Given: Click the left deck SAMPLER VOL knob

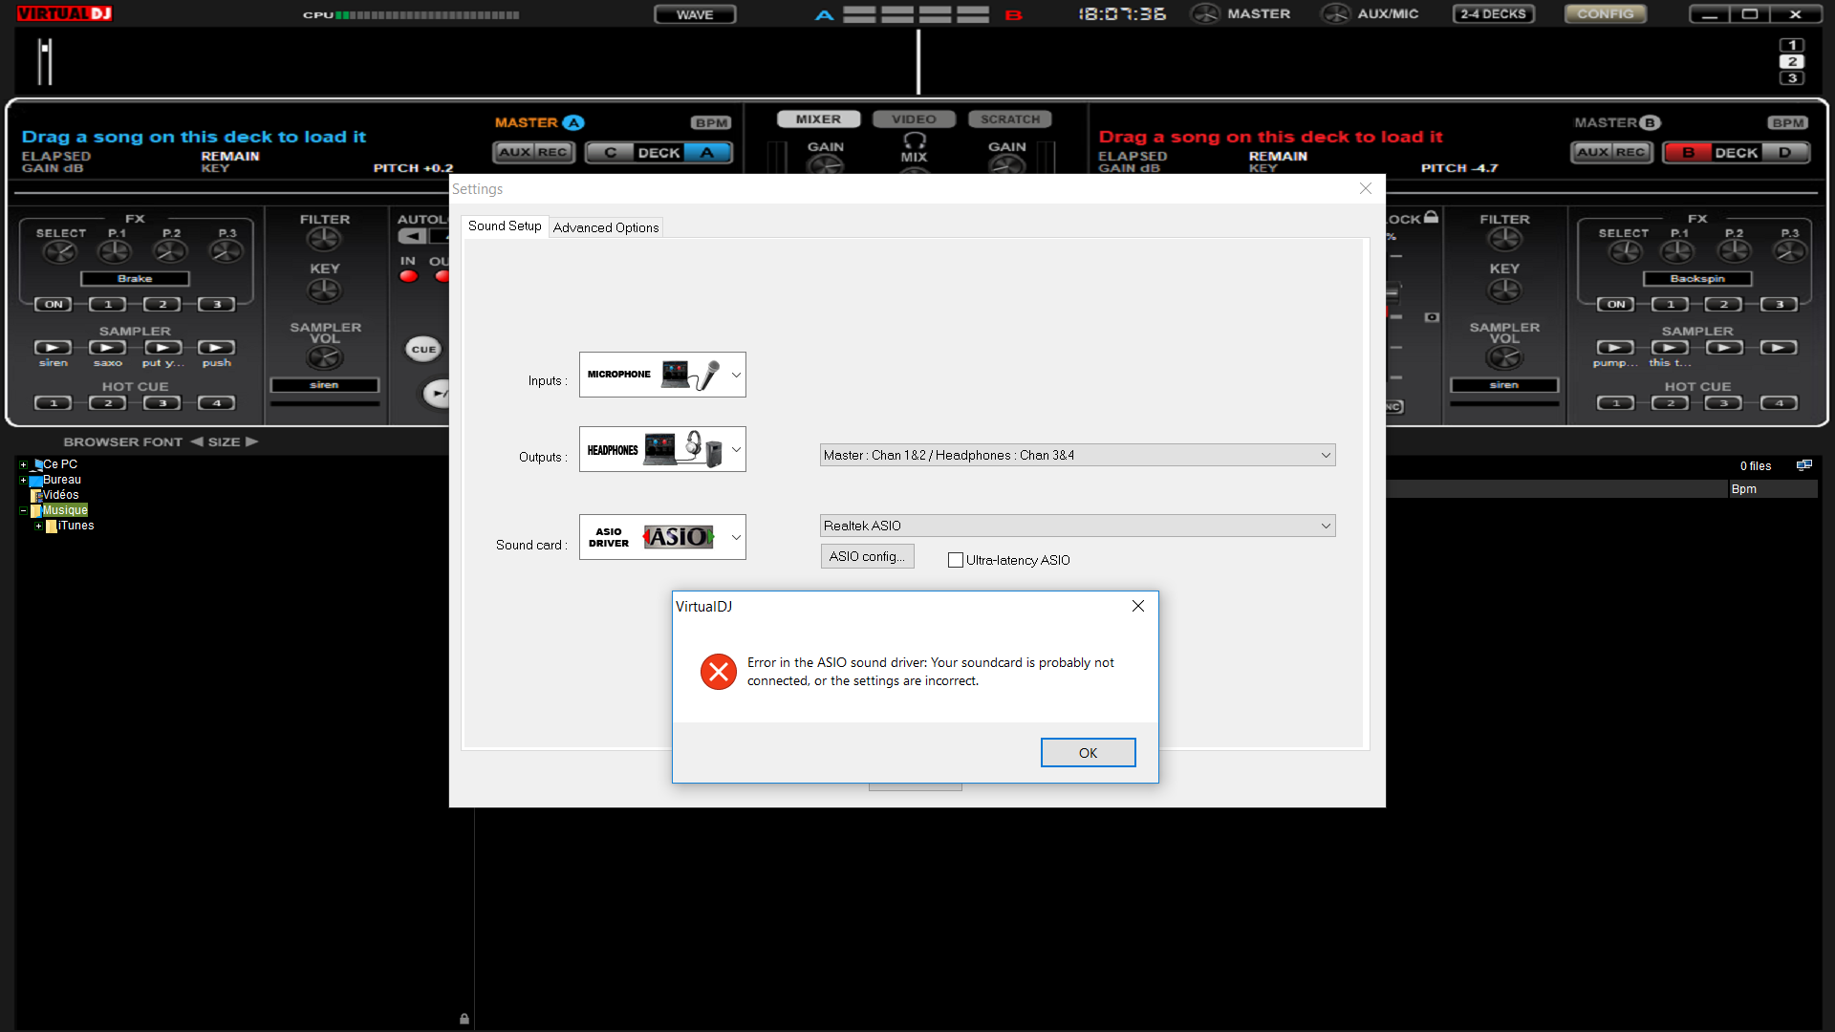Looking at the screenshot, I should pyautogui.click(x=324, y=357).
